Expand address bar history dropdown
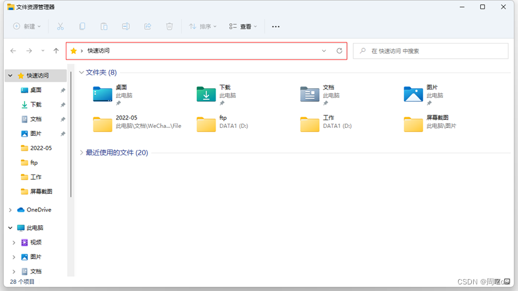 pyautogui.click(x=324, y=51)
